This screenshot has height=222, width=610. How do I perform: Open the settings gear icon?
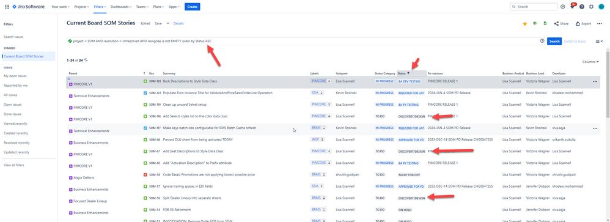(591, 7)
